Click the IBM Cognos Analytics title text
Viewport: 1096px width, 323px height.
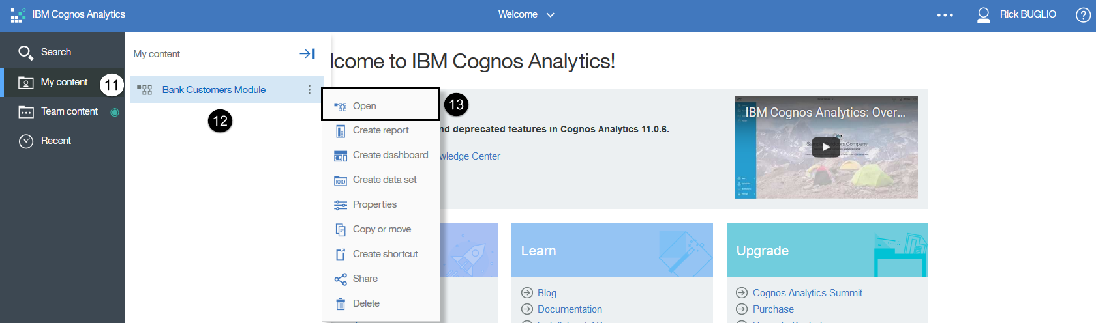pyautogui.click(x=78, y=14)
